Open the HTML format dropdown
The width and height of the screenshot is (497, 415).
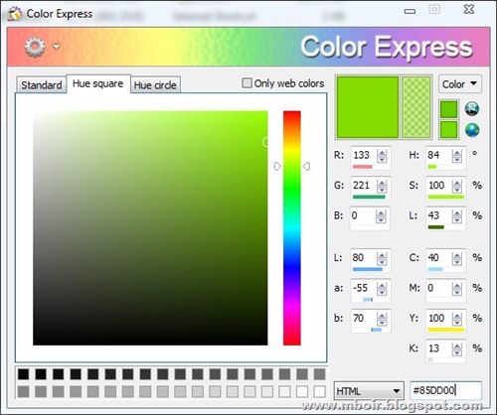369,391
